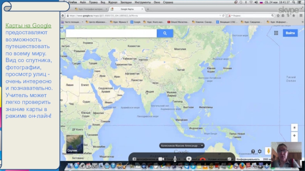Screen dimensions: 305x171
Task: Open the URL history dropdown arrow
Action: click(220, 16)
